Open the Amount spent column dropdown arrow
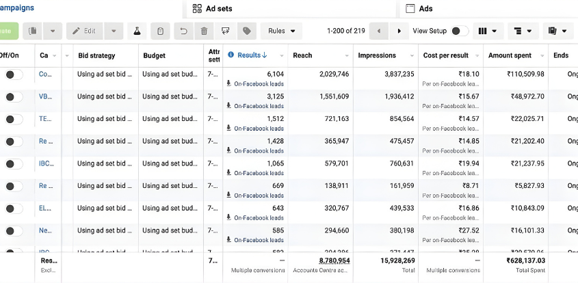 (542, 55)
